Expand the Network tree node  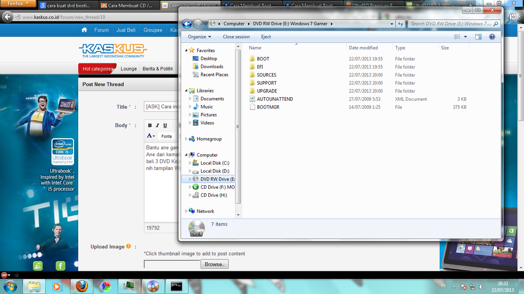pyautogui.click(x=186, y=211)
